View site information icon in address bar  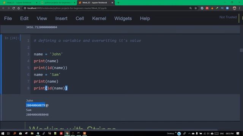point(25,8)
